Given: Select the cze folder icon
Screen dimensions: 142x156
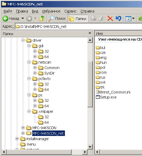Looking at the screenshot, I should coord(98,53).
